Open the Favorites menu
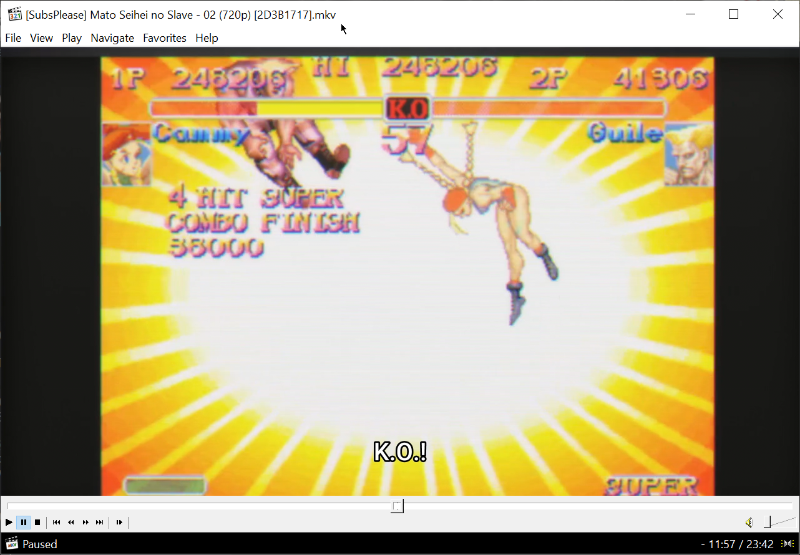Image resolution: width=800 pixels, height=555 pixels. 165,38
